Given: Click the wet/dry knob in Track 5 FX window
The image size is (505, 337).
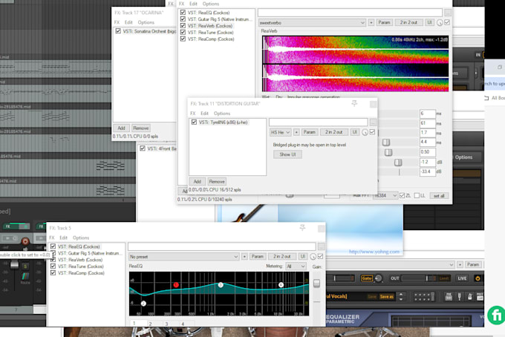Looking at the screenshot, I should [313, 257].
